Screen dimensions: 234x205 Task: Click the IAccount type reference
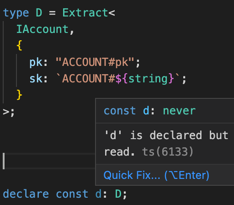click(x=43, y=29)
